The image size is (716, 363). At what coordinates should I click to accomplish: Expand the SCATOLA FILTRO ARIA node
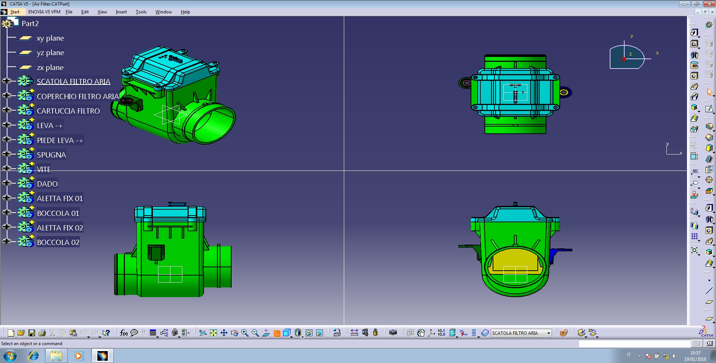[x=6, y=80]
